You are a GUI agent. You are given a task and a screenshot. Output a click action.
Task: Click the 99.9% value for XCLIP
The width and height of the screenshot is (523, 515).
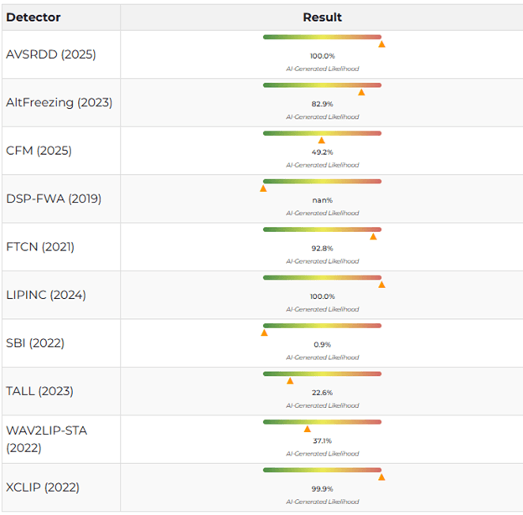322,489
